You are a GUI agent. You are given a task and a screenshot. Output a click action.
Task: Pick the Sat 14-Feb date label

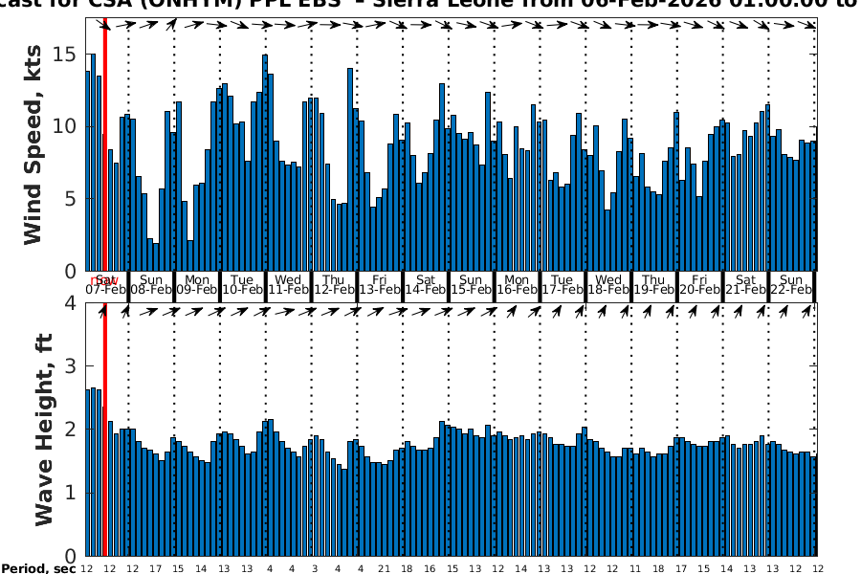tap(426, 284)
